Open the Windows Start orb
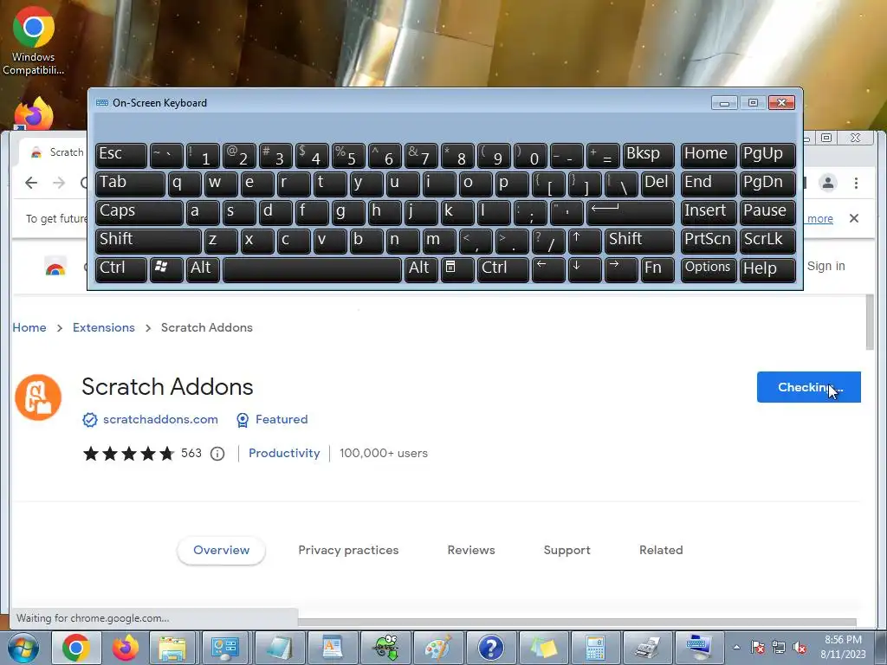Viewport: 887px width, 665px height. pos(23,648)
